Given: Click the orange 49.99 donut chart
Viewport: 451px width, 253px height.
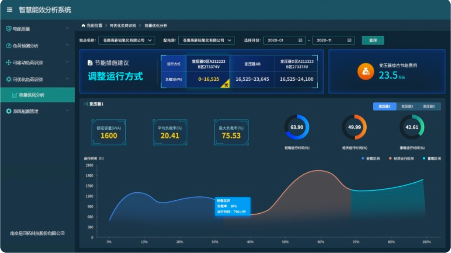Looking at the screenshot, I should tap(354, 127).
